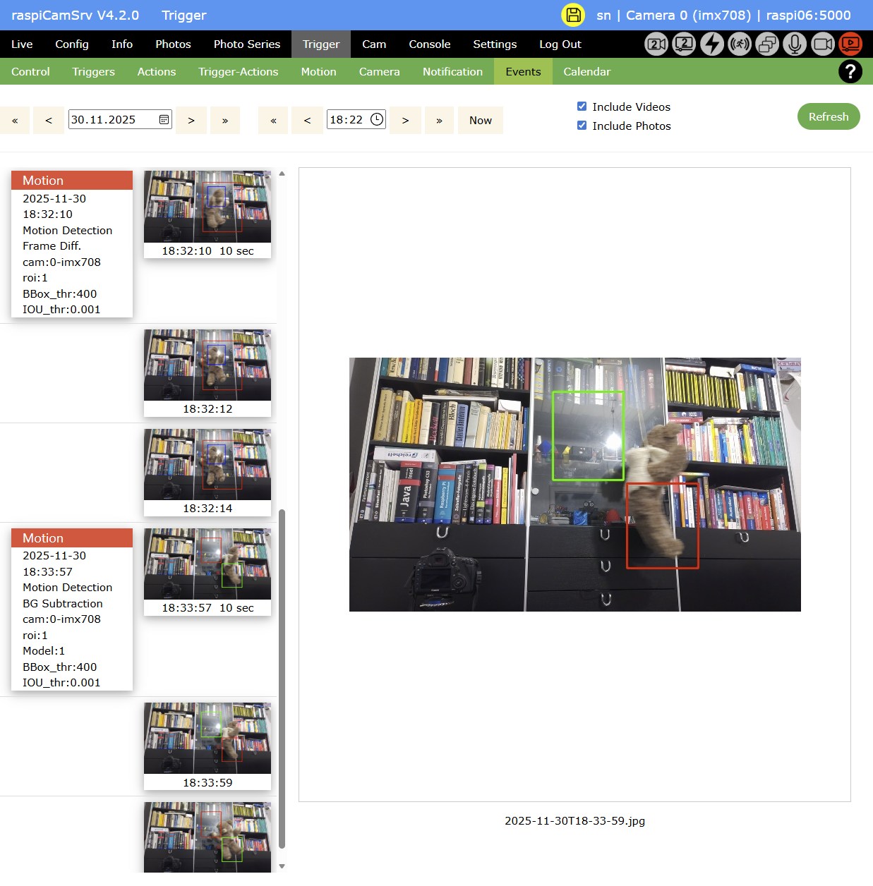This screenshot has width=873, height=886.
Task: Click the yellow save configuration icon
Action: [573, 15]
